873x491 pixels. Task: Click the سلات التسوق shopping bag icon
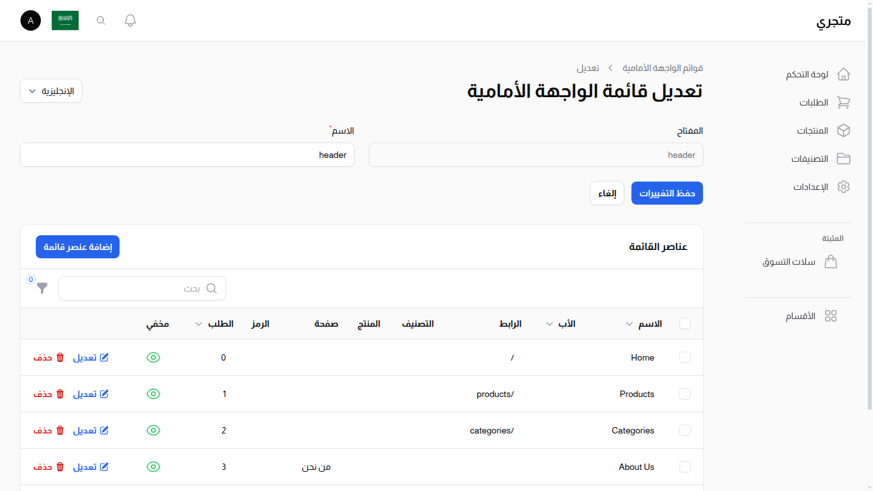coord(831,261)
